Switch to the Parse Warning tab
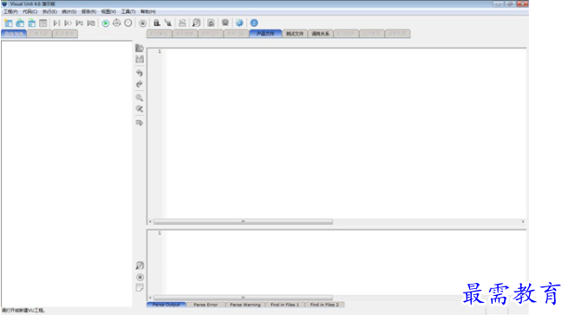This screenshot has height=321, width=568. click(245, 305)
